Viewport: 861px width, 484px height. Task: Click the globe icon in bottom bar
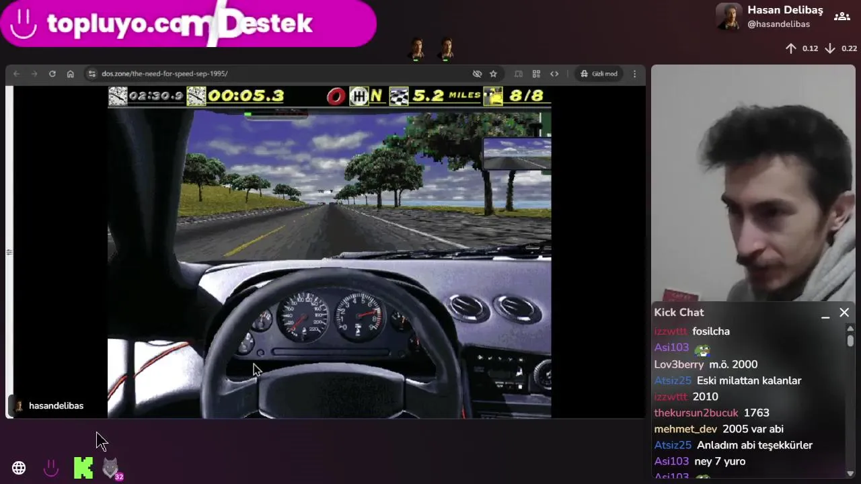point(19,469)
